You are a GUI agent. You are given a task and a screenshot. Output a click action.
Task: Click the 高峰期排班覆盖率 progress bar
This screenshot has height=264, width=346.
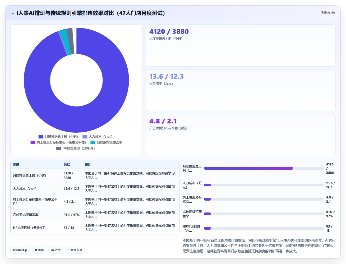pos(264,214)
